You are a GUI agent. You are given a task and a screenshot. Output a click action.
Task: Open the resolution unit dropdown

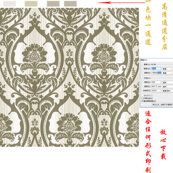168,91
